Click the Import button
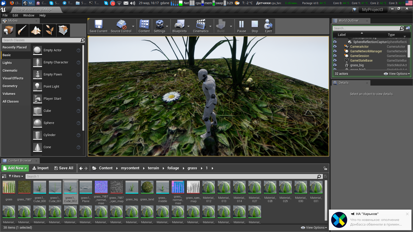The width and height of the screenshot is (413, 232). pyautogui.click(x=40, y=168)
